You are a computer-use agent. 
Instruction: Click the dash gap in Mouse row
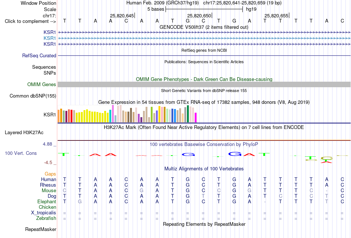(x=327, y=191)
